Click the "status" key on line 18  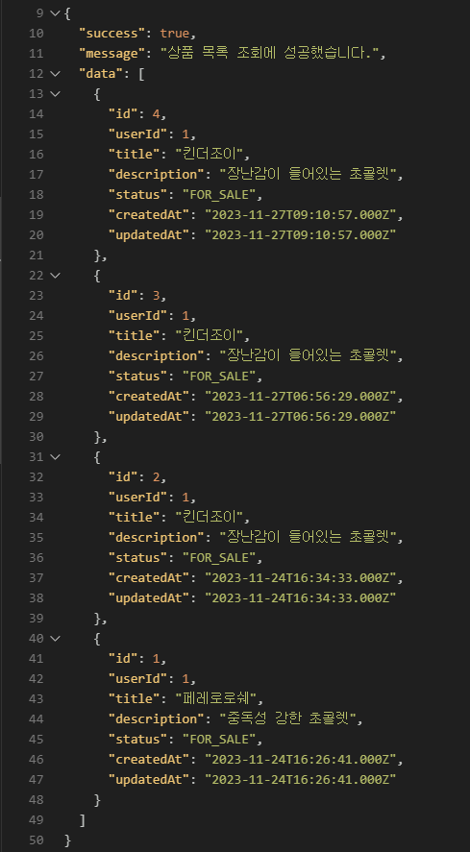(138, 195)
